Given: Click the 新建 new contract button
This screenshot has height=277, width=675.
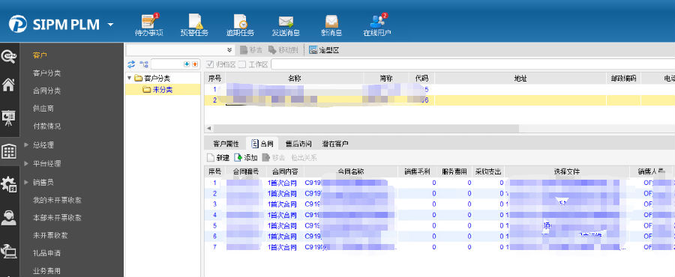Looking at the screenshot, I should [217, 158].
